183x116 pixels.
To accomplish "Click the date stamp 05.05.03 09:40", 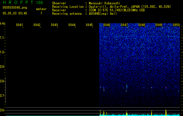I will tap(15, 13).
